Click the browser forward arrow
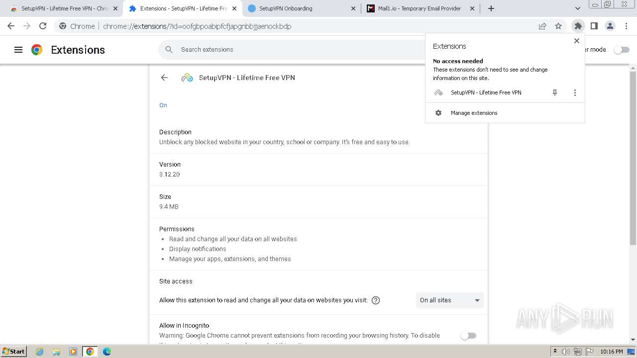This screenshot has height=358, width=637. [x=27, y=26]
